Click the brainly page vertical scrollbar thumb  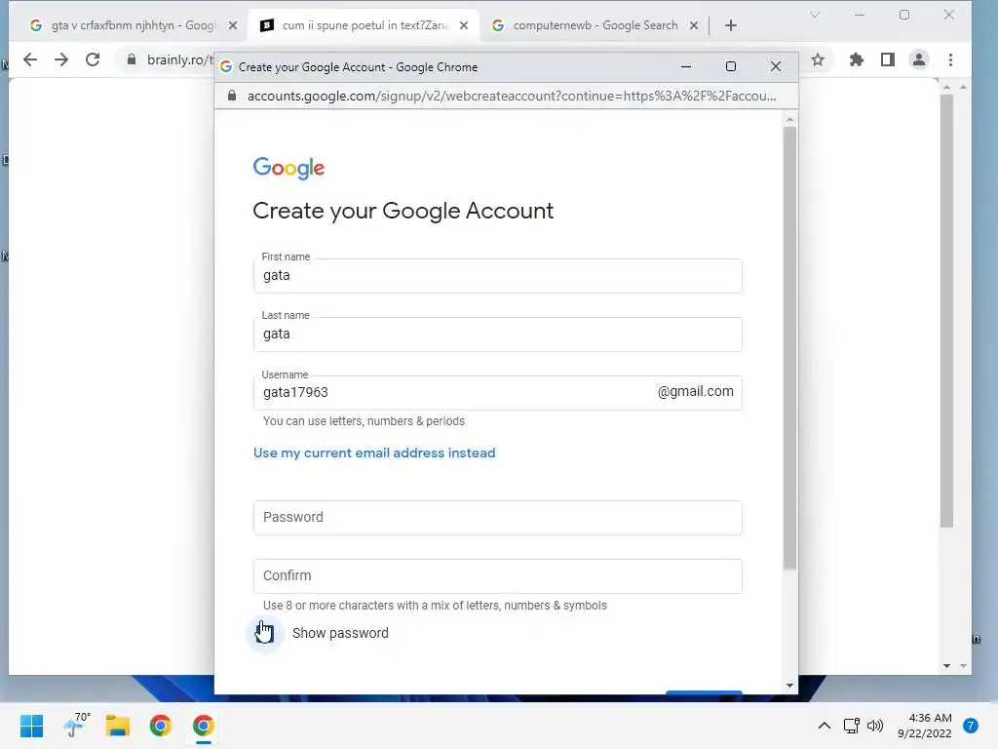pyautogui.click(x=947, y=311)
